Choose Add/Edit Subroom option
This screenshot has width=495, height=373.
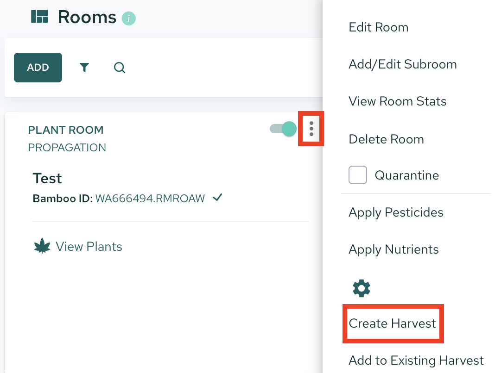402,64
